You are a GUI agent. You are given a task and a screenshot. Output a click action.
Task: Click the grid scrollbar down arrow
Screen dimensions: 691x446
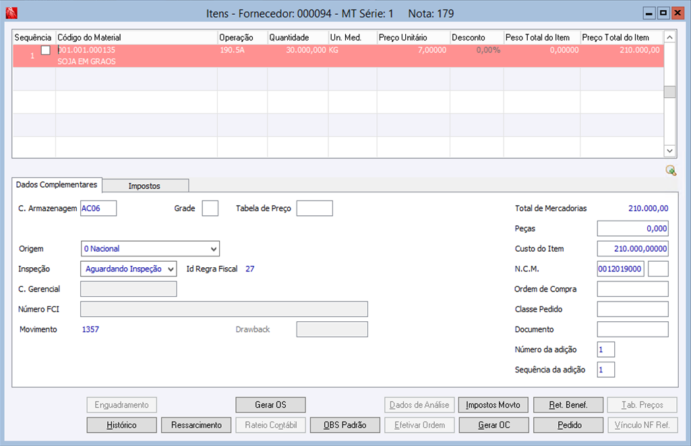(x=670, y=151)
